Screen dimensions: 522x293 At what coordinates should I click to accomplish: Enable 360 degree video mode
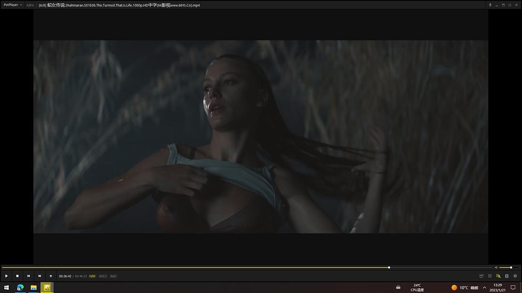pyautogui.click(x=481, y=276)
